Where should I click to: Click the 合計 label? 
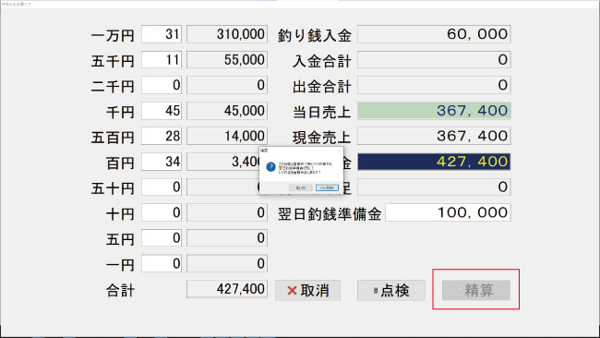pyautogui.click(x=120, y=290)
